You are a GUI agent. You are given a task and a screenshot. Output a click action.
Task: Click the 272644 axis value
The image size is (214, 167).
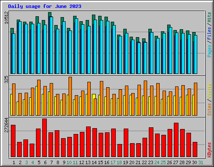coord(6,125)
